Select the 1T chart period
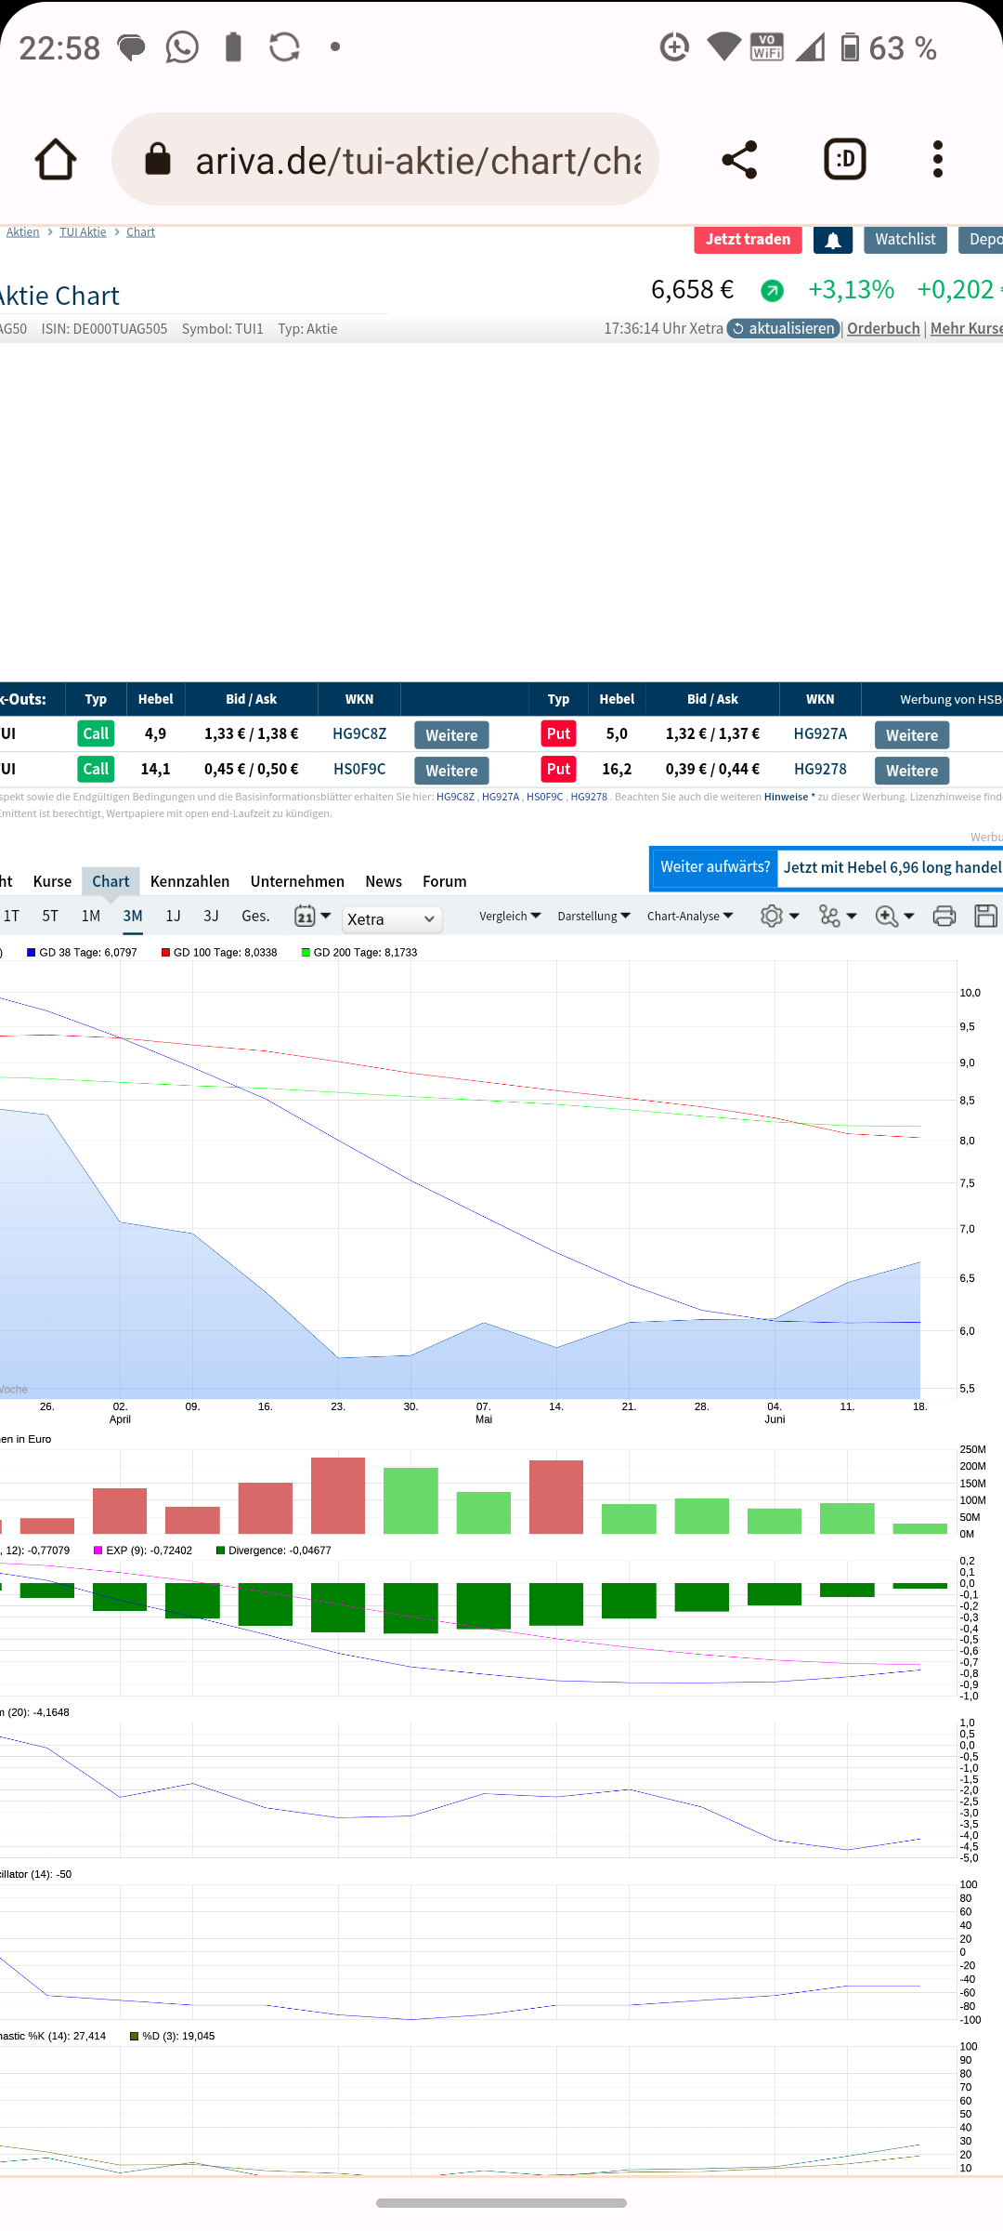 (x=11, y=916)
